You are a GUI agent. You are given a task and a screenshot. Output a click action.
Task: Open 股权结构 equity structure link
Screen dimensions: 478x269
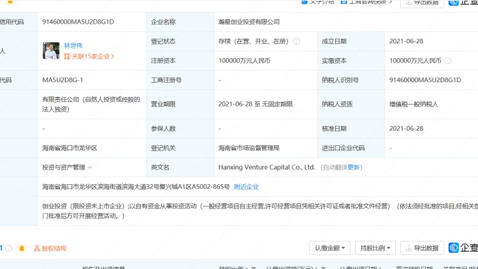click(x=50, y=248)
